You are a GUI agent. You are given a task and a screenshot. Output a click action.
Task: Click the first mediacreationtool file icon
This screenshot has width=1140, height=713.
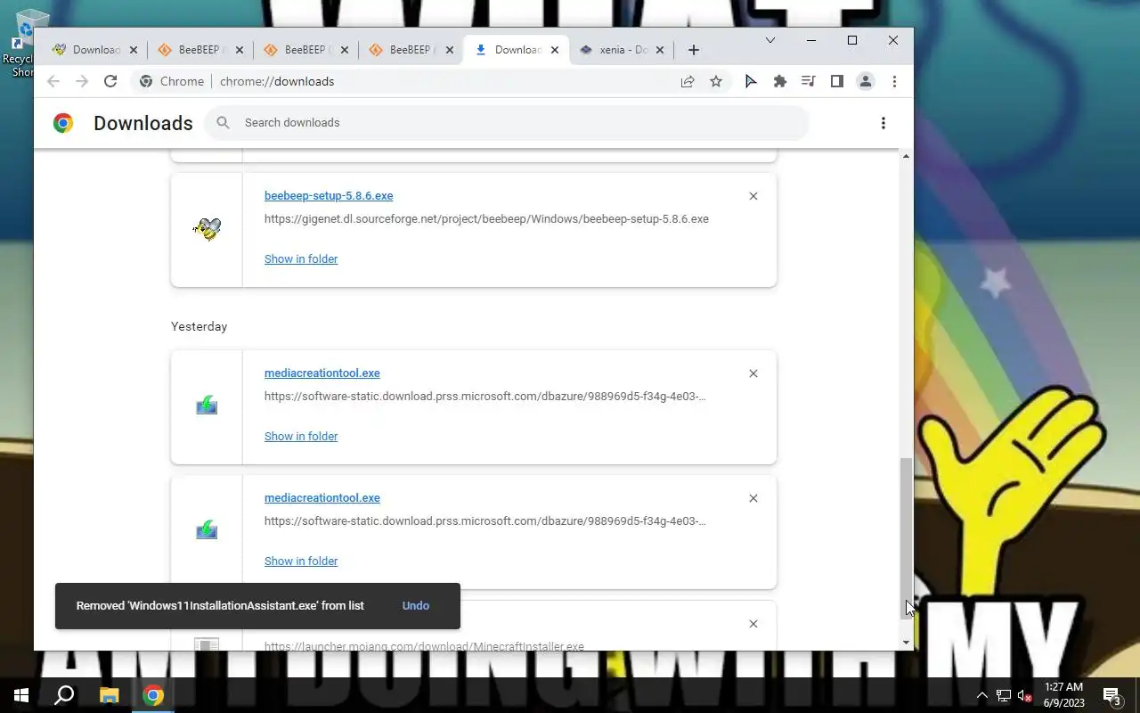pos(207,406)
